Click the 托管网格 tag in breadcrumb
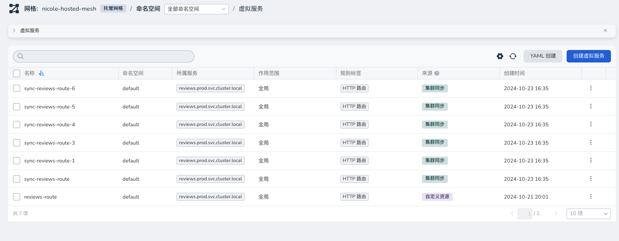Viewport: 619px width, 241px height. click(113, 8)
